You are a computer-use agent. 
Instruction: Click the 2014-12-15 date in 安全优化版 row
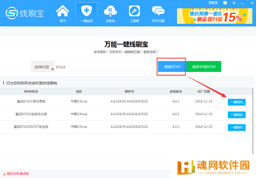[204, 114]
